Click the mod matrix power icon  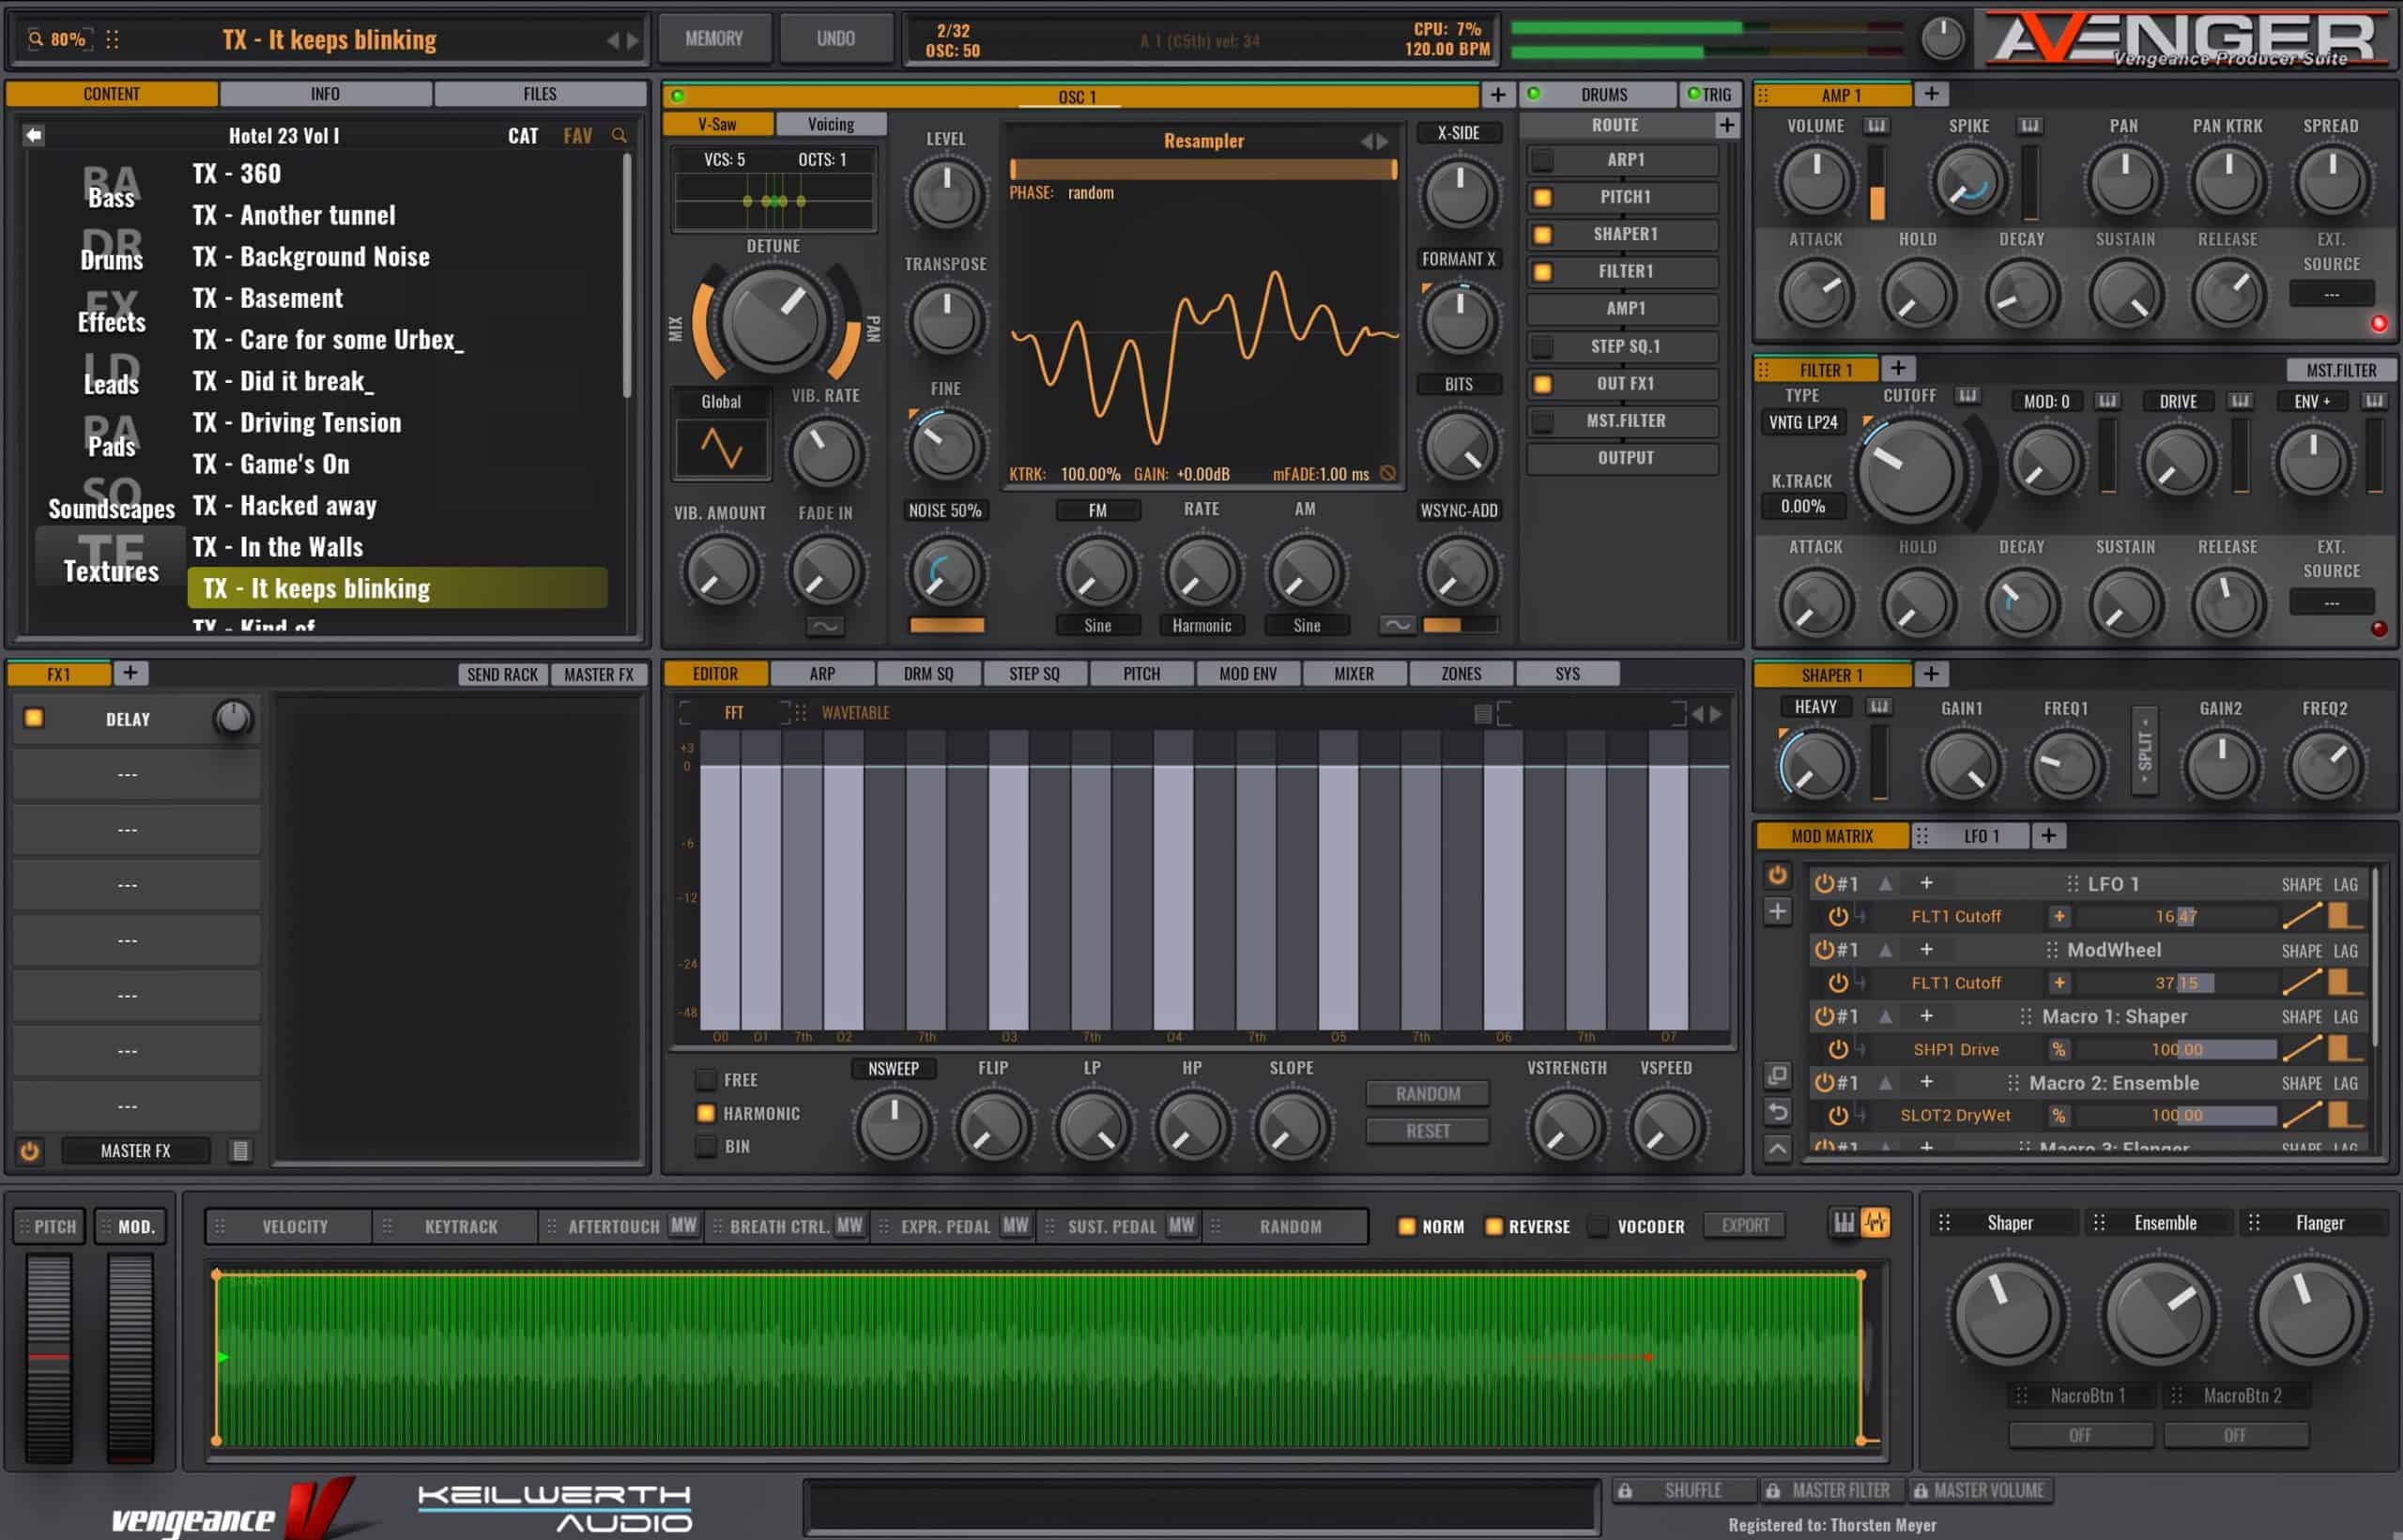1777,875
